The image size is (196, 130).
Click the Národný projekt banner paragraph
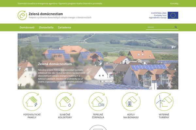click(61, 76)
